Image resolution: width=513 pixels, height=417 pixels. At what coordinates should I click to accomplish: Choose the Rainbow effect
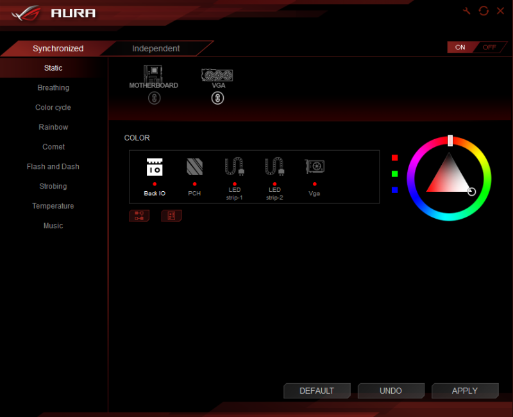point(53,127)
